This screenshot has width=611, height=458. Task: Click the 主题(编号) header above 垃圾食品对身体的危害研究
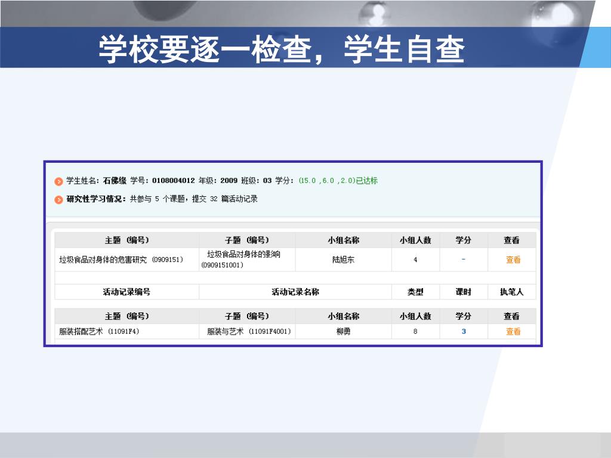[x=126, y=240]
